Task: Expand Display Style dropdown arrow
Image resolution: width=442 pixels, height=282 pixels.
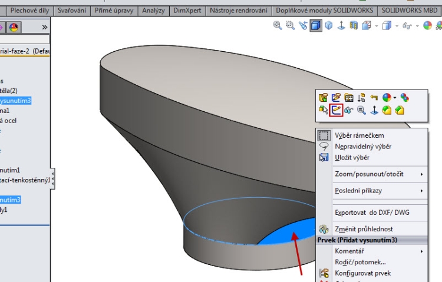Action: [397, 26]
